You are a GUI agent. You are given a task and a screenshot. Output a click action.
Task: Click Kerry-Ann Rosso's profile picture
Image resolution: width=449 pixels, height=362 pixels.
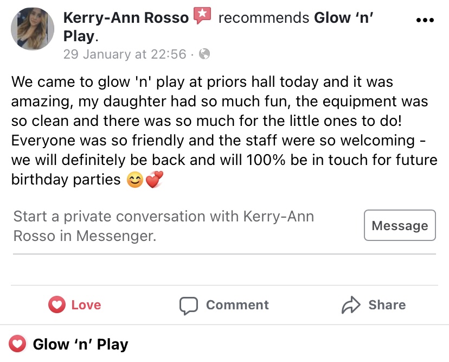(x=33, y=29)
